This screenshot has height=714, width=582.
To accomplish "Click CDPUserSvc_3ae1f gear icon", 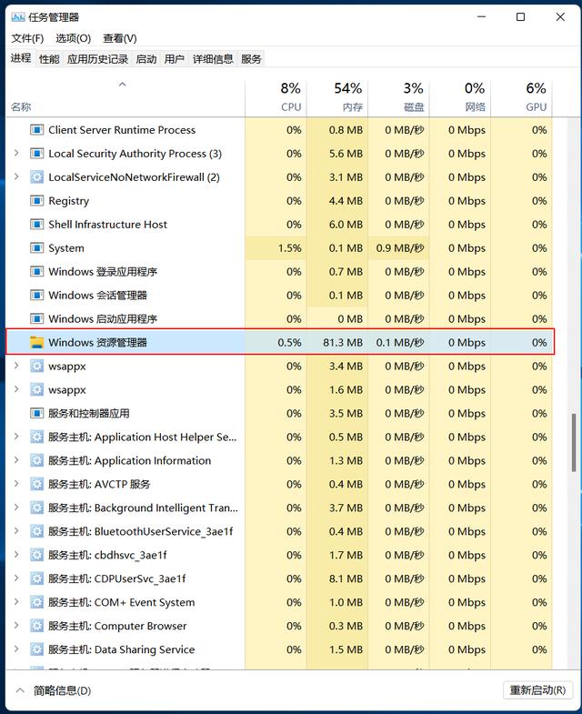I will 36,578.
